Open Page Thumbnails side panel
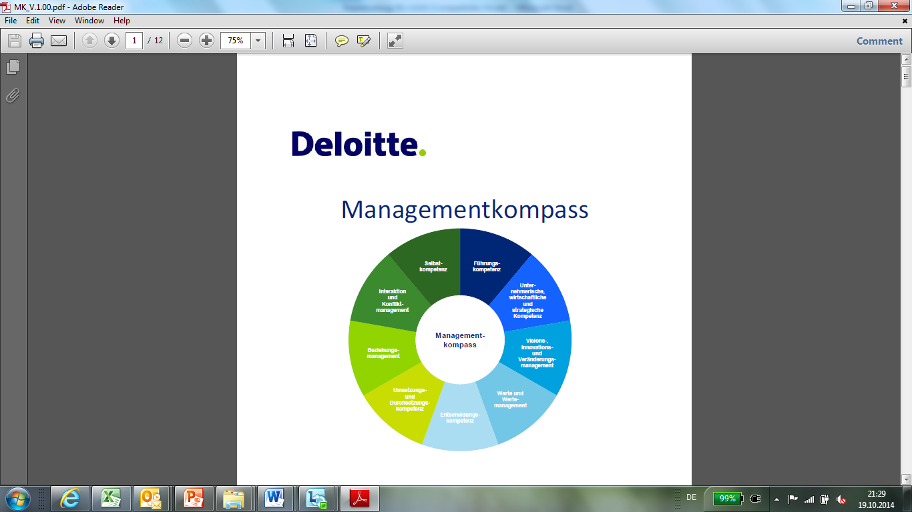The height and width of the screenshot is (512, 912). pyautogui.click(x=13, y=67)
